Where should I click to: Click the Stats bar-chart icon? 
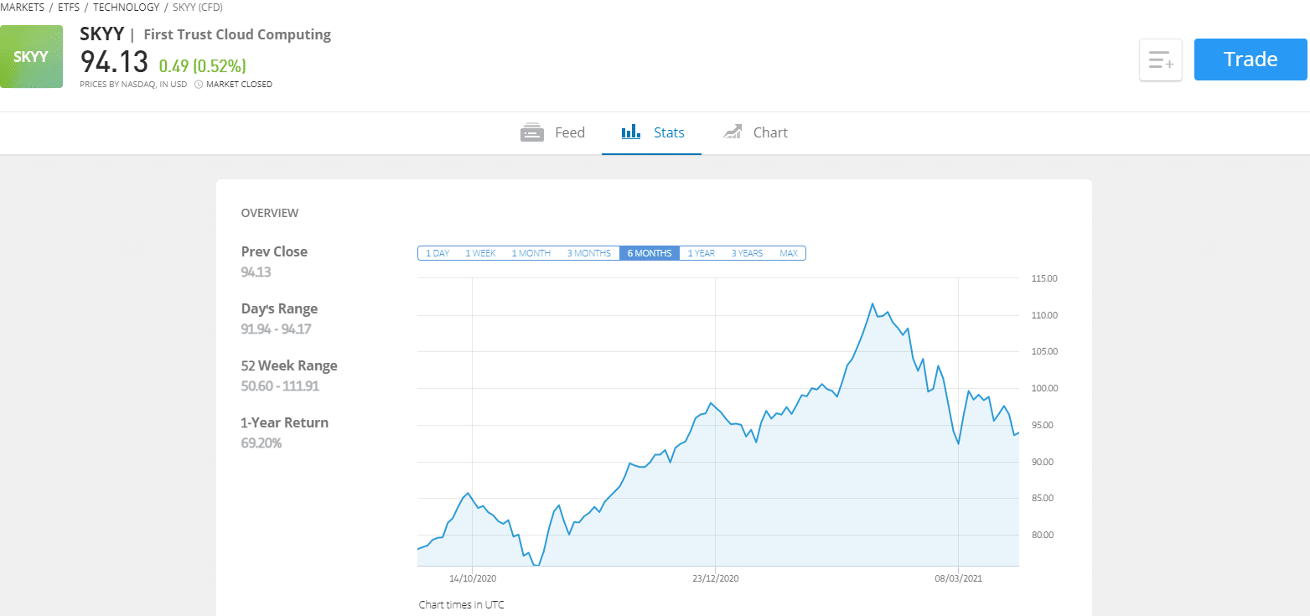(630, 132)
